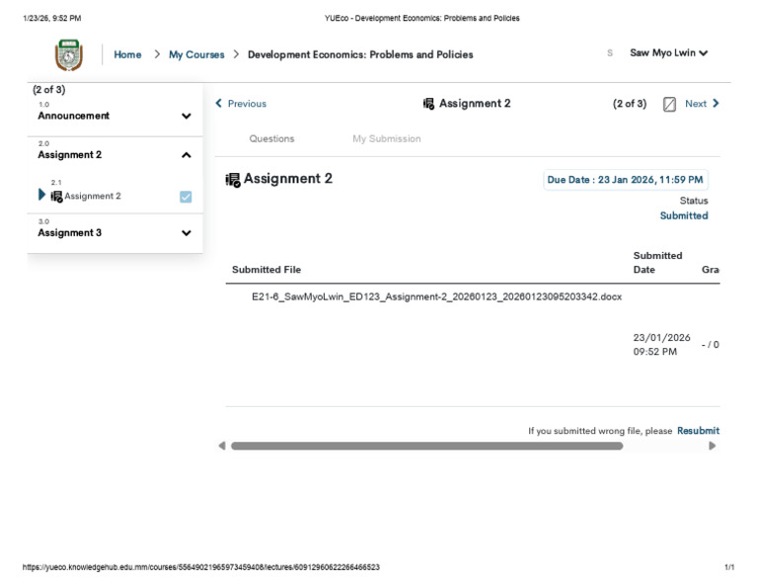This screenshot has height=587, width=758.
Task: Switch to the Questions tab
Action: [x=271, y=139]
